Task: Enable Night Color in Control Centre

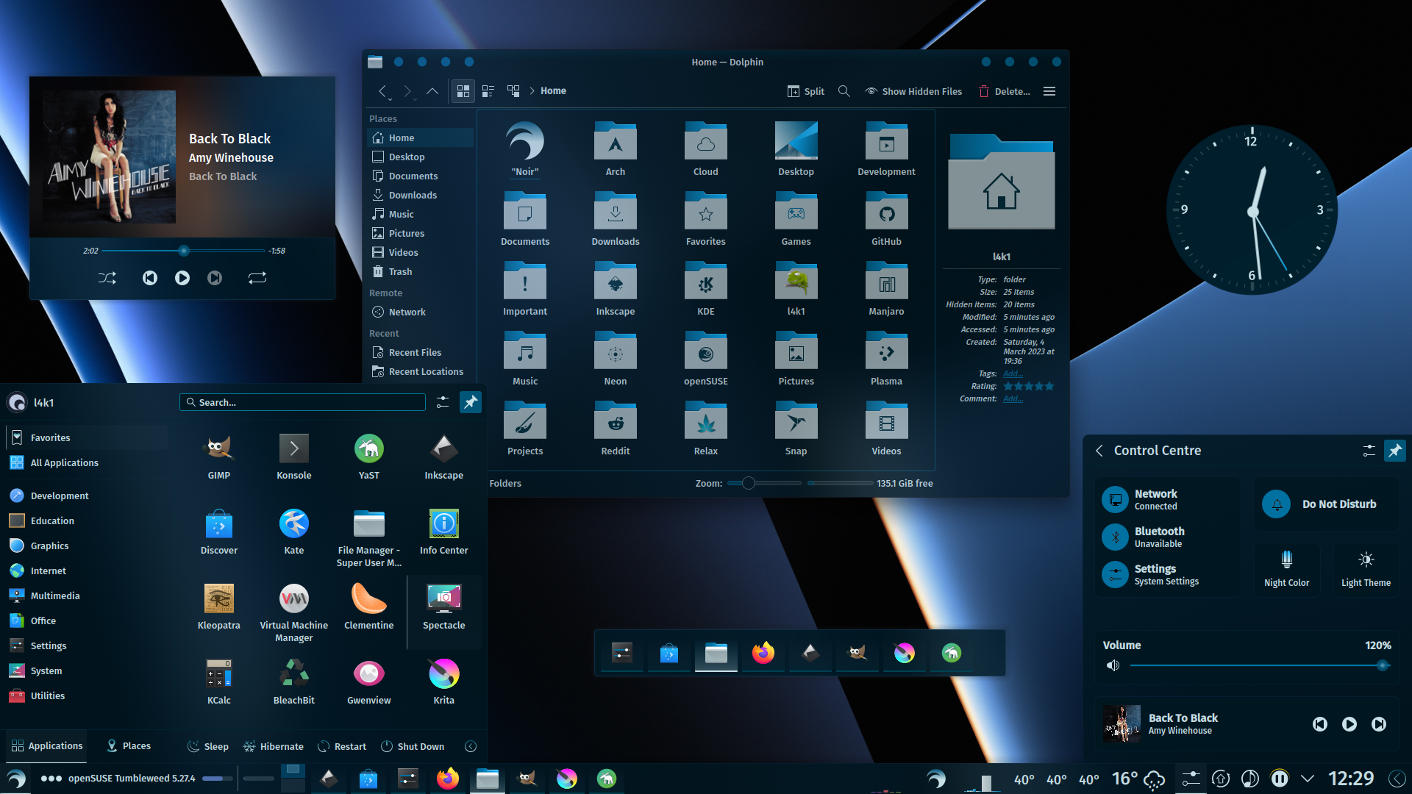Action: coord(1286,570)
